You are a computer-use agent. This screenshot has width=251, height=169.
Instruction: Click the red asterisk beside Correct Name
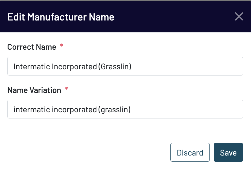tap(61, 46)
